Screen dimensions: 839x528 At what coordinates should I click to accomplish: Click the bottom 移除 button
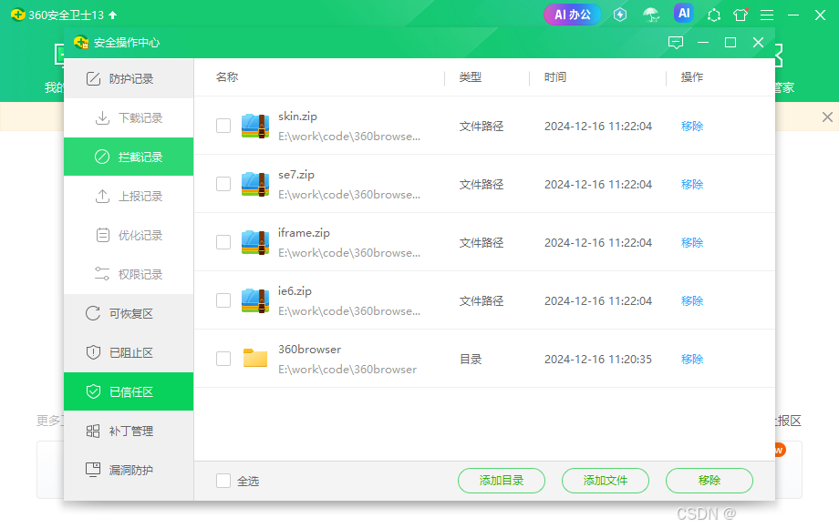tap(709, 481)
